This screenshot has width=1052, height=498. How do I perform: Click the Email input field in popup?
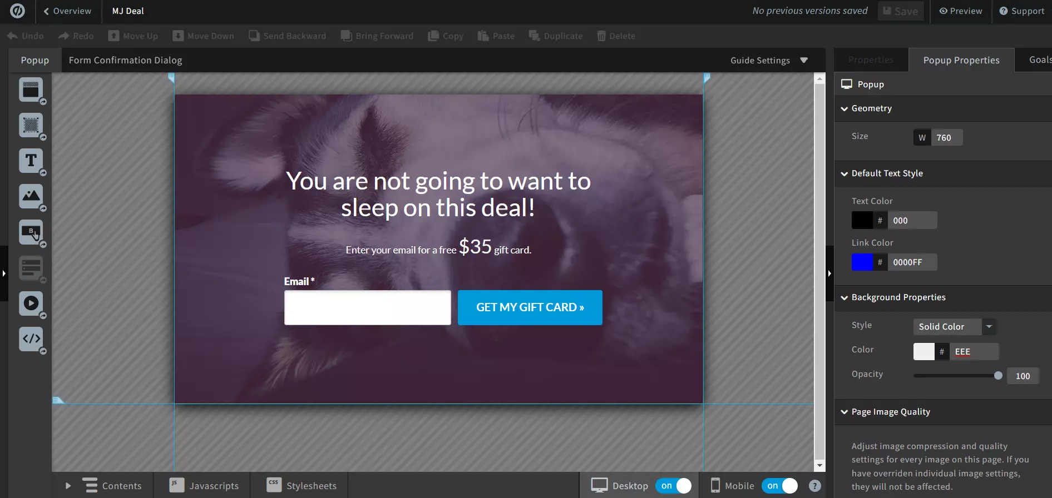coord(368,307)
